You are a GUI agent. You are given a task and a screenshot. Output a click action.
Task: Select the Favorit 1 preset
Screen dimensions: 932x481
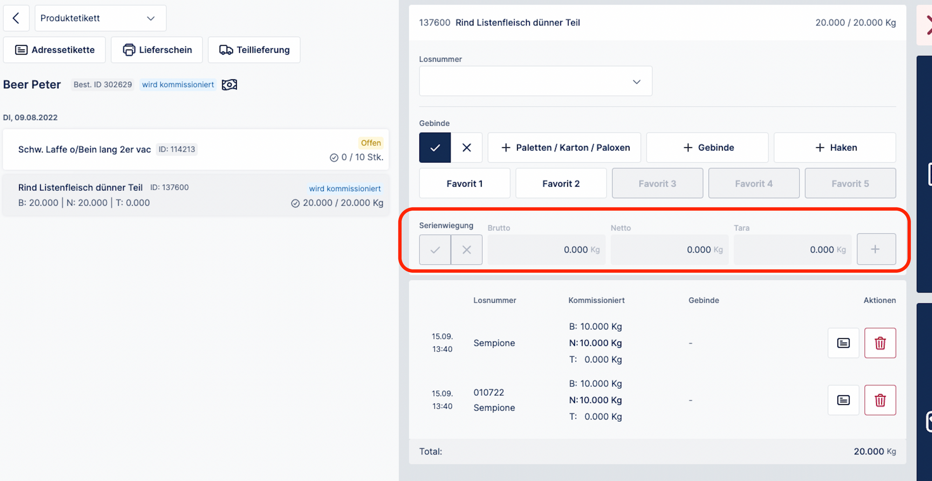[465, 184]
